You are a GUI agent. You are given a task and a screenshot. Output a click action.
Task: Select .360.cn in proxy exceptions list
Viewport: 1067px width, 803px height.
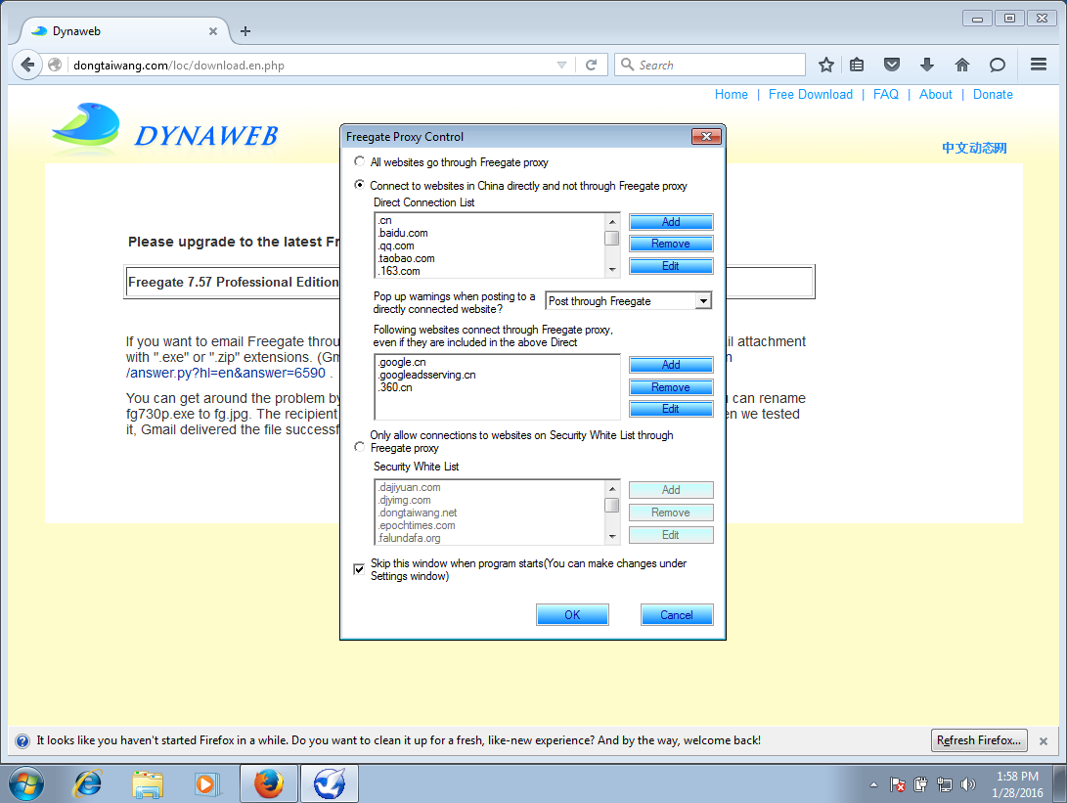(395, 387)
